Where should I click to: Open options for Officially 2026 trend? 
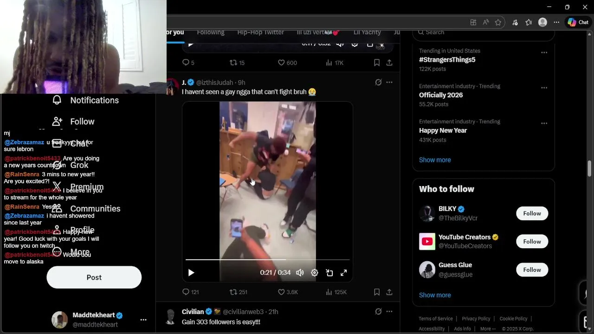point(544,88)
